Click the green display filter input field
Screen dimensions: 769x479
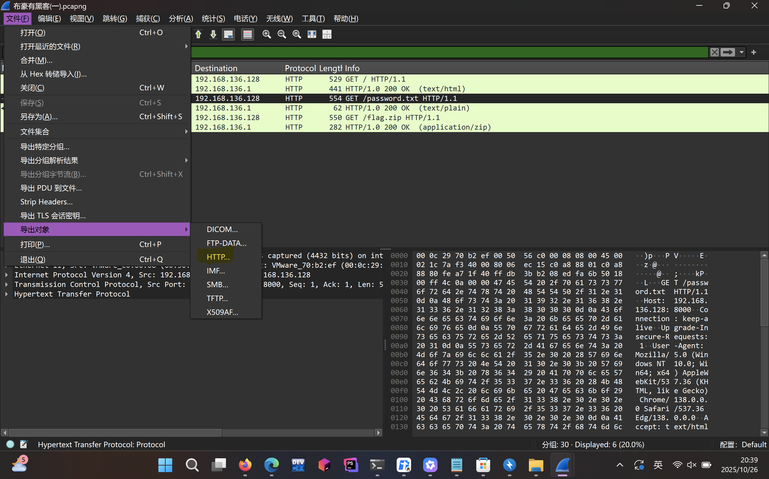pos(450,52)
